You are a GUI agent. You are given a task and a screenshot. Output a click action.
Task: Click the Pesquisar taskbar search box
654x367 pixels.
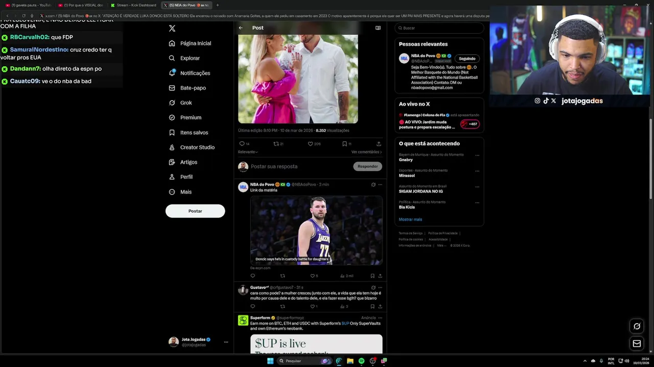305,361
